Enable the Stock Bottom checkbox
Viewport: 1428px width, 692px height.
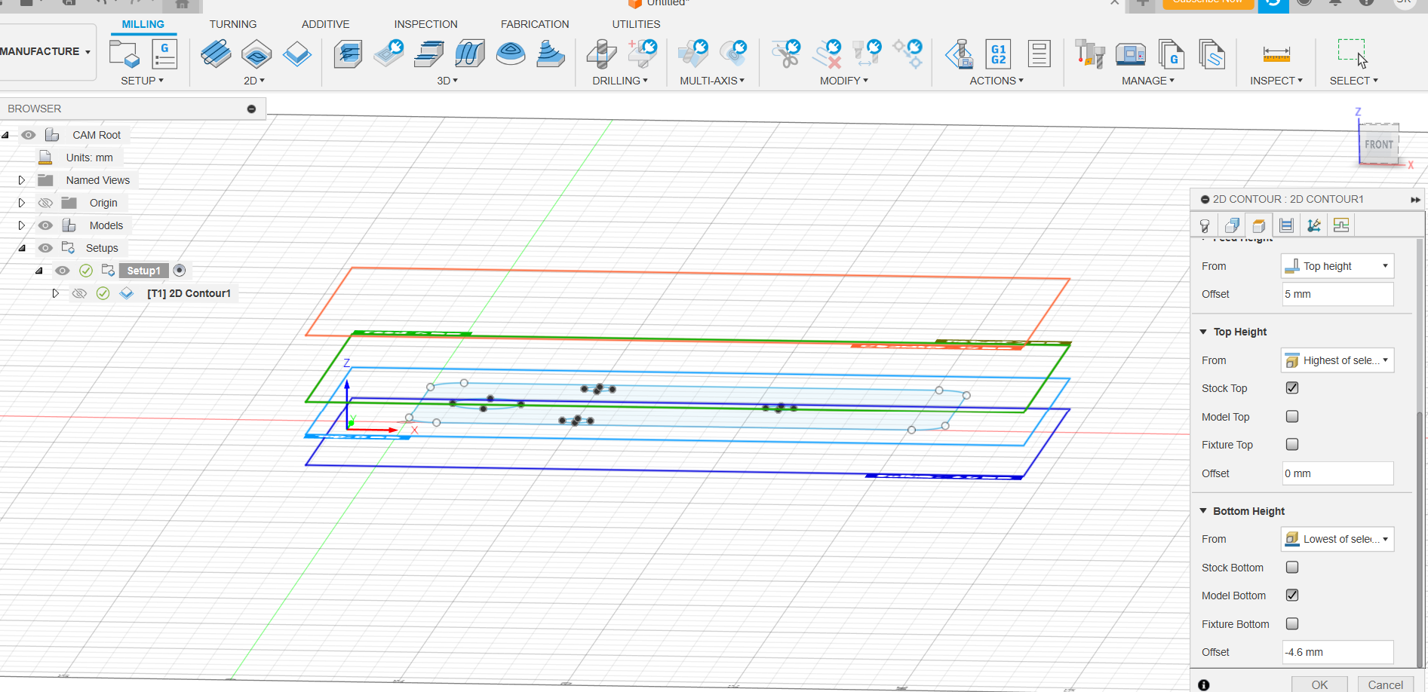1292,567
